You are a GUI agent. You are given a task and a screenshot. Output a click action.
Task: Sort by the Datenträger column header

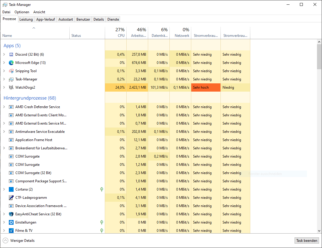pyautogui.click(x=159, y=33)
